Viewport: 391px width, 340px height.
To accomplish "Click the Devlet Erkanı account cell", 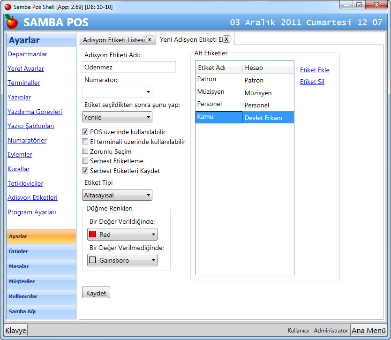I will click(x=268, y=118).
